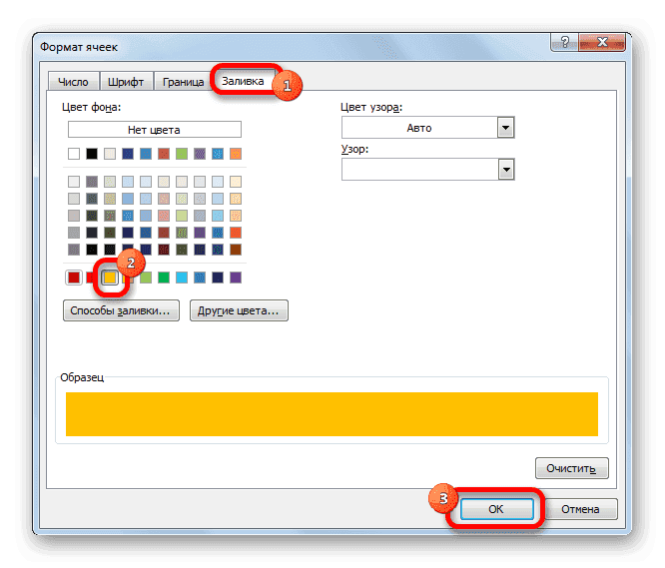Pick the olive green swatch in top theme row

point(182,154)
